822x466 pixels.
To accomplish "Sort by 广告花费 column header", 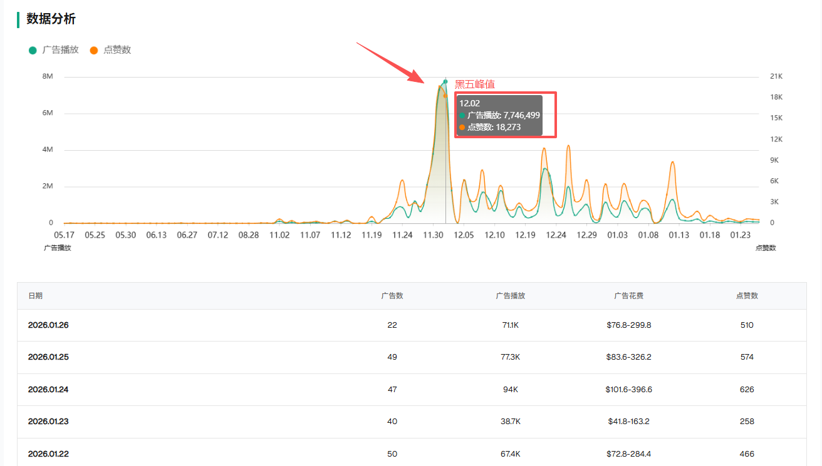I will [x=628, y=296].
